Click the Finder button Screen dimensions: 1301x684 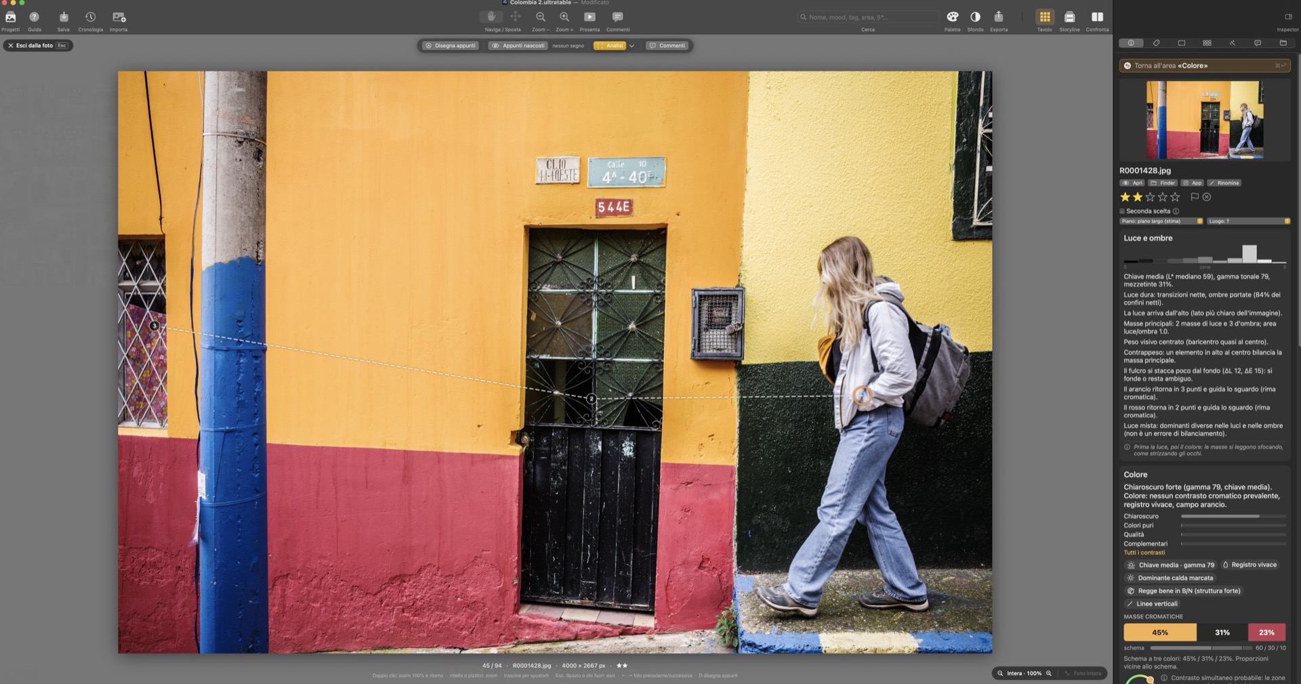1163,183
